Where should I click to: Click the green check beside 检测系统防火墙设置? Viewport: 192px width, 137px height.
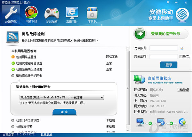13,69
